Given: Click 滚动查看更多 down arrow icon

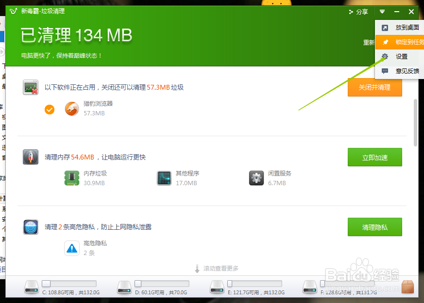Looking at the screenshot, I should pyautogui.click(x=197, y=269).
